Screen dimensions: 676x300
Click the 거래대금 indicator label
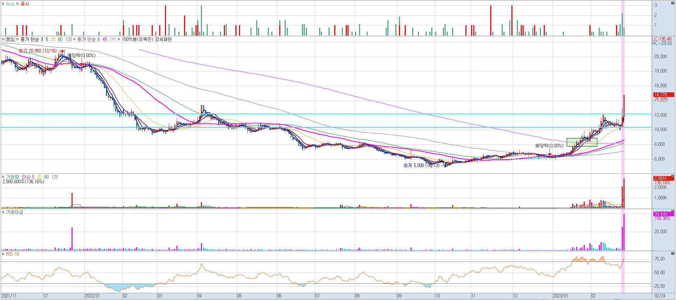15,212
